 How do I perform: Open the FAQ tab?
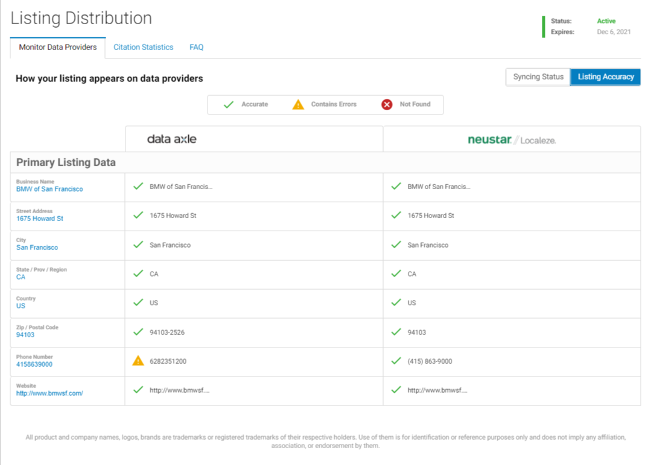(x=196, y=47)
